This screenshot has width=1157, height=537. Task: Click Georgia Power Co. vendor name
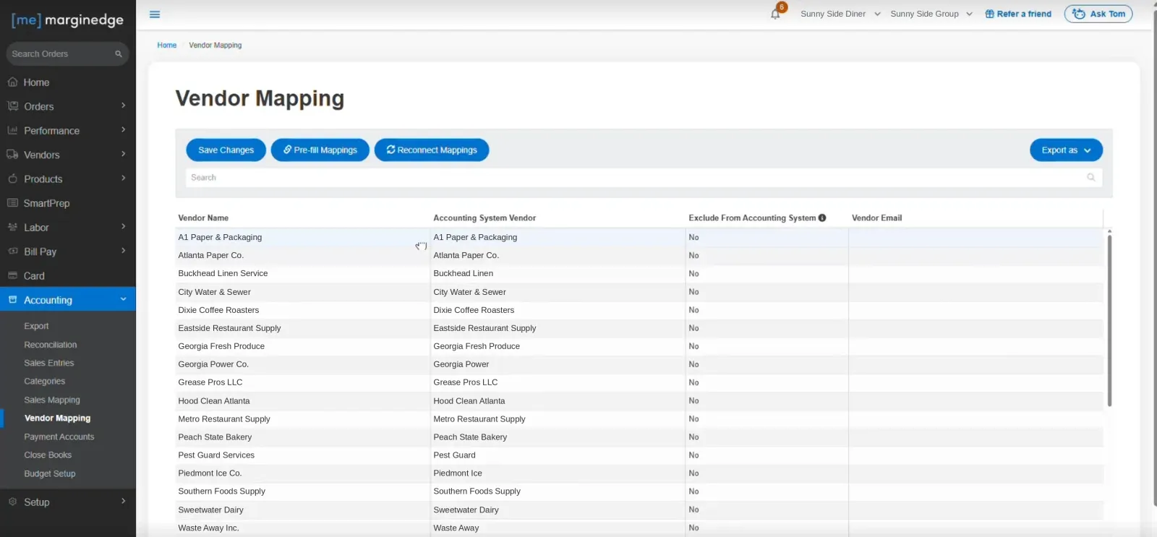tap(213, 364)
